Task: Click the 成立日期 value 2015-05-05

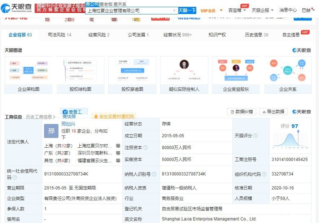Action: click(173, 136)
